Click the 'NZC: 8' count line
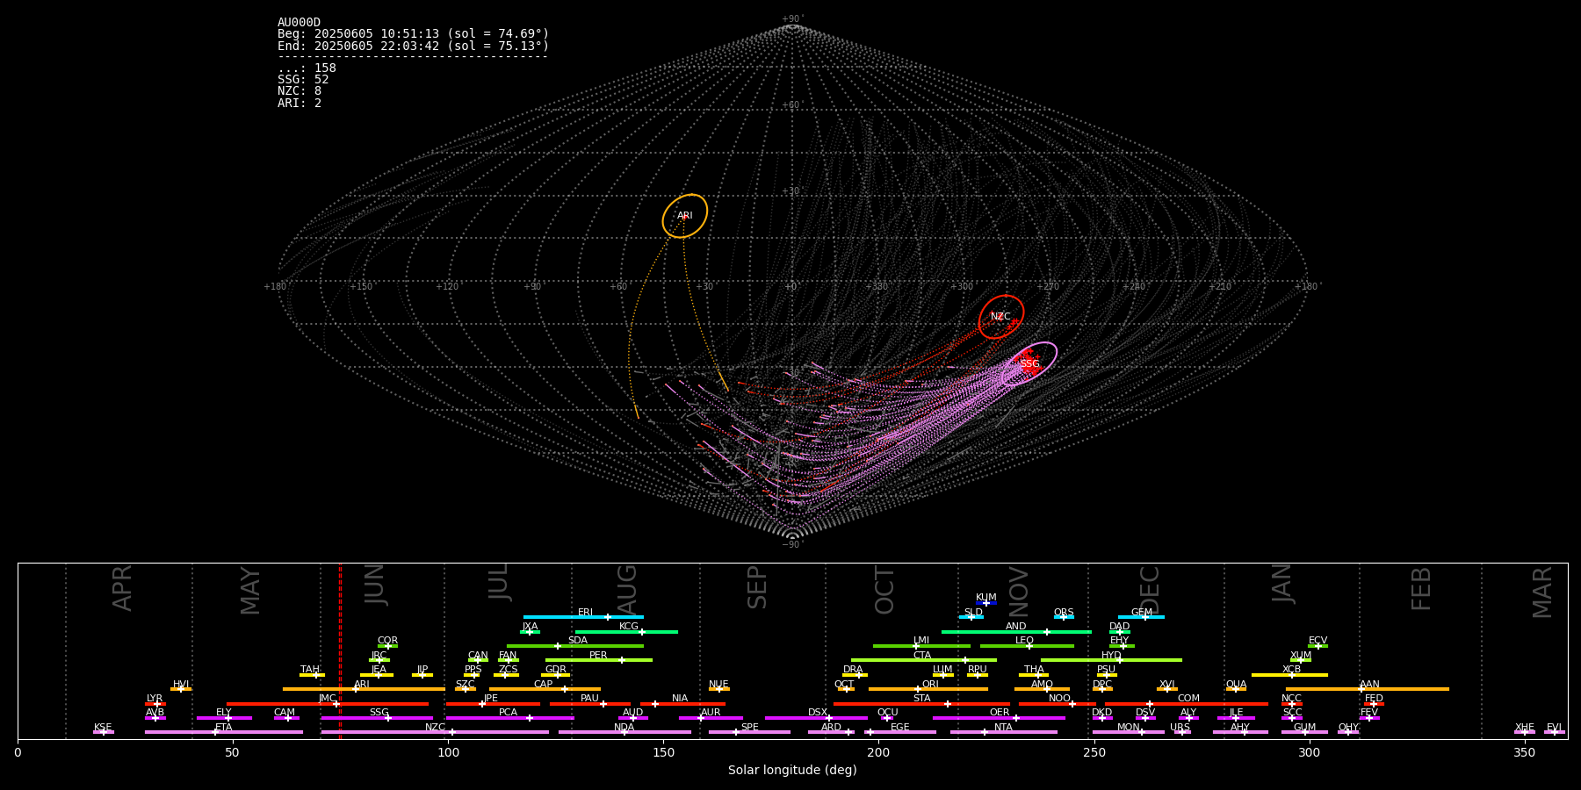 [x=300, y=91]
